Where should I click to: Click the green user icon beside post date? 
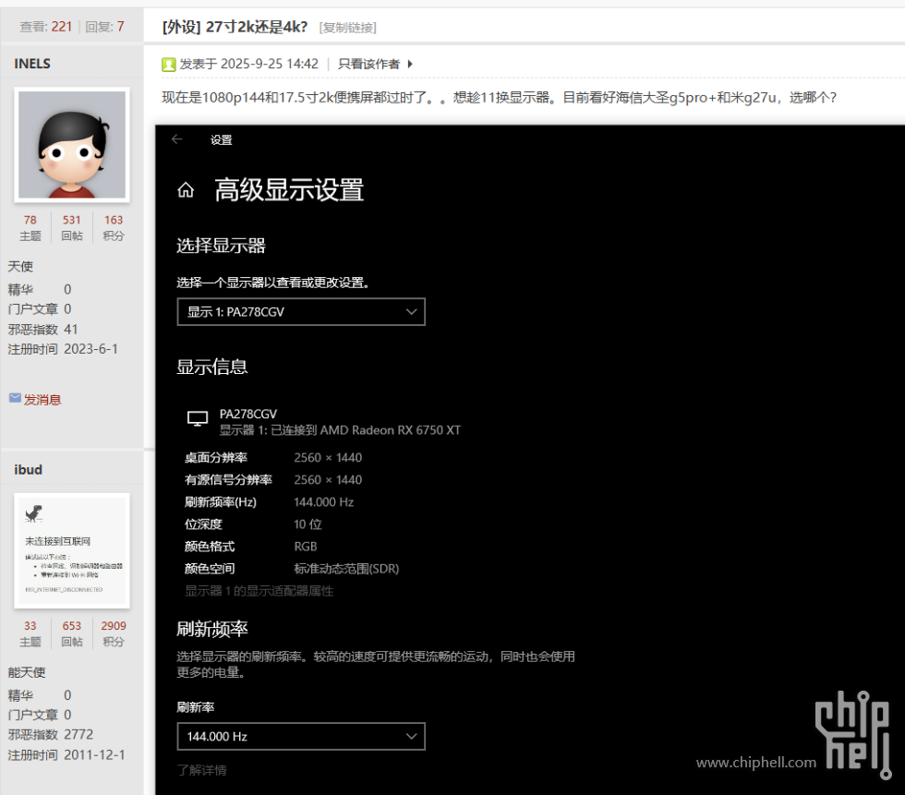coord(168,64)
